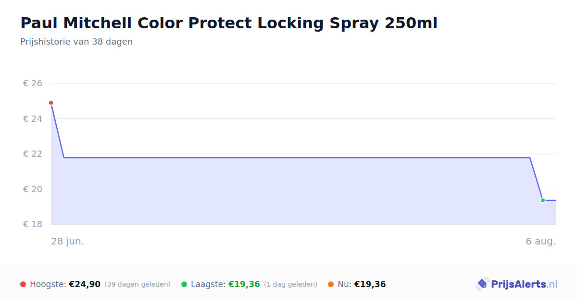The width and height of the screenshot is (577, 302).
Task: Click the 6 aug. end date label
Action: 540,241
